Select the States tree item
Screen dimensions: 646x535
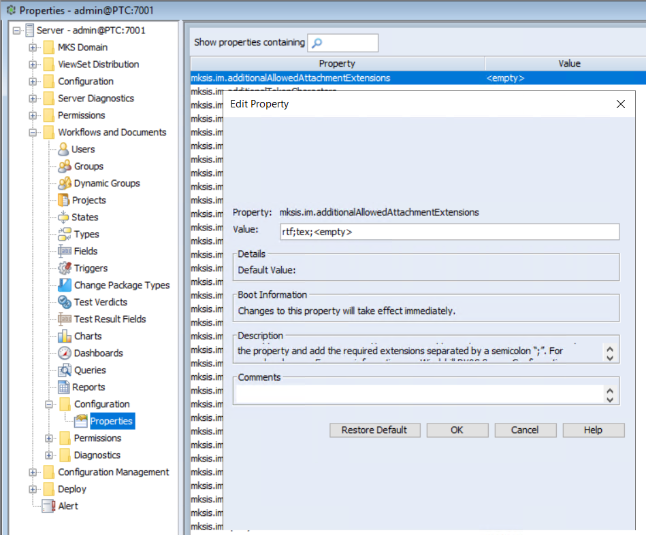click(x=84, y=218)
